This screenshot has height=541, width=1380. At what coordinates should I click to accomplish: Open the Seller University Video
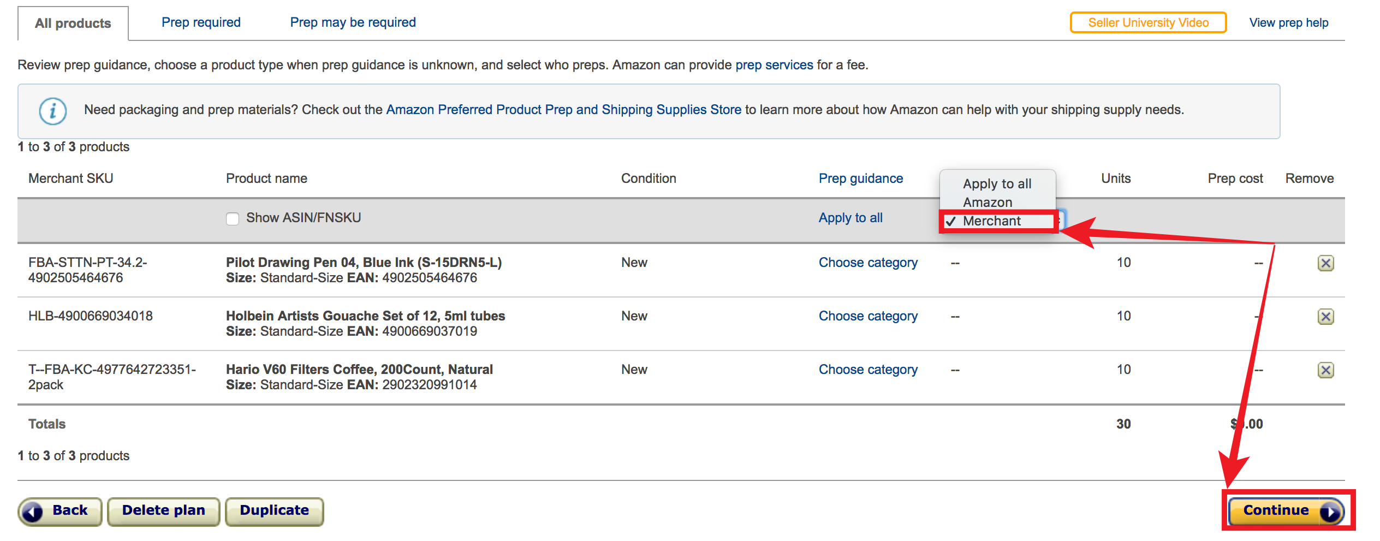point(1148,22)
